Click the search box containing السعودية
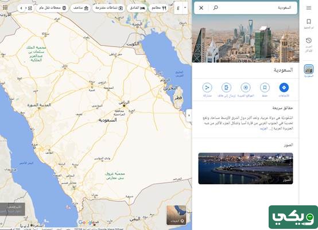 [x=246, y=7]
